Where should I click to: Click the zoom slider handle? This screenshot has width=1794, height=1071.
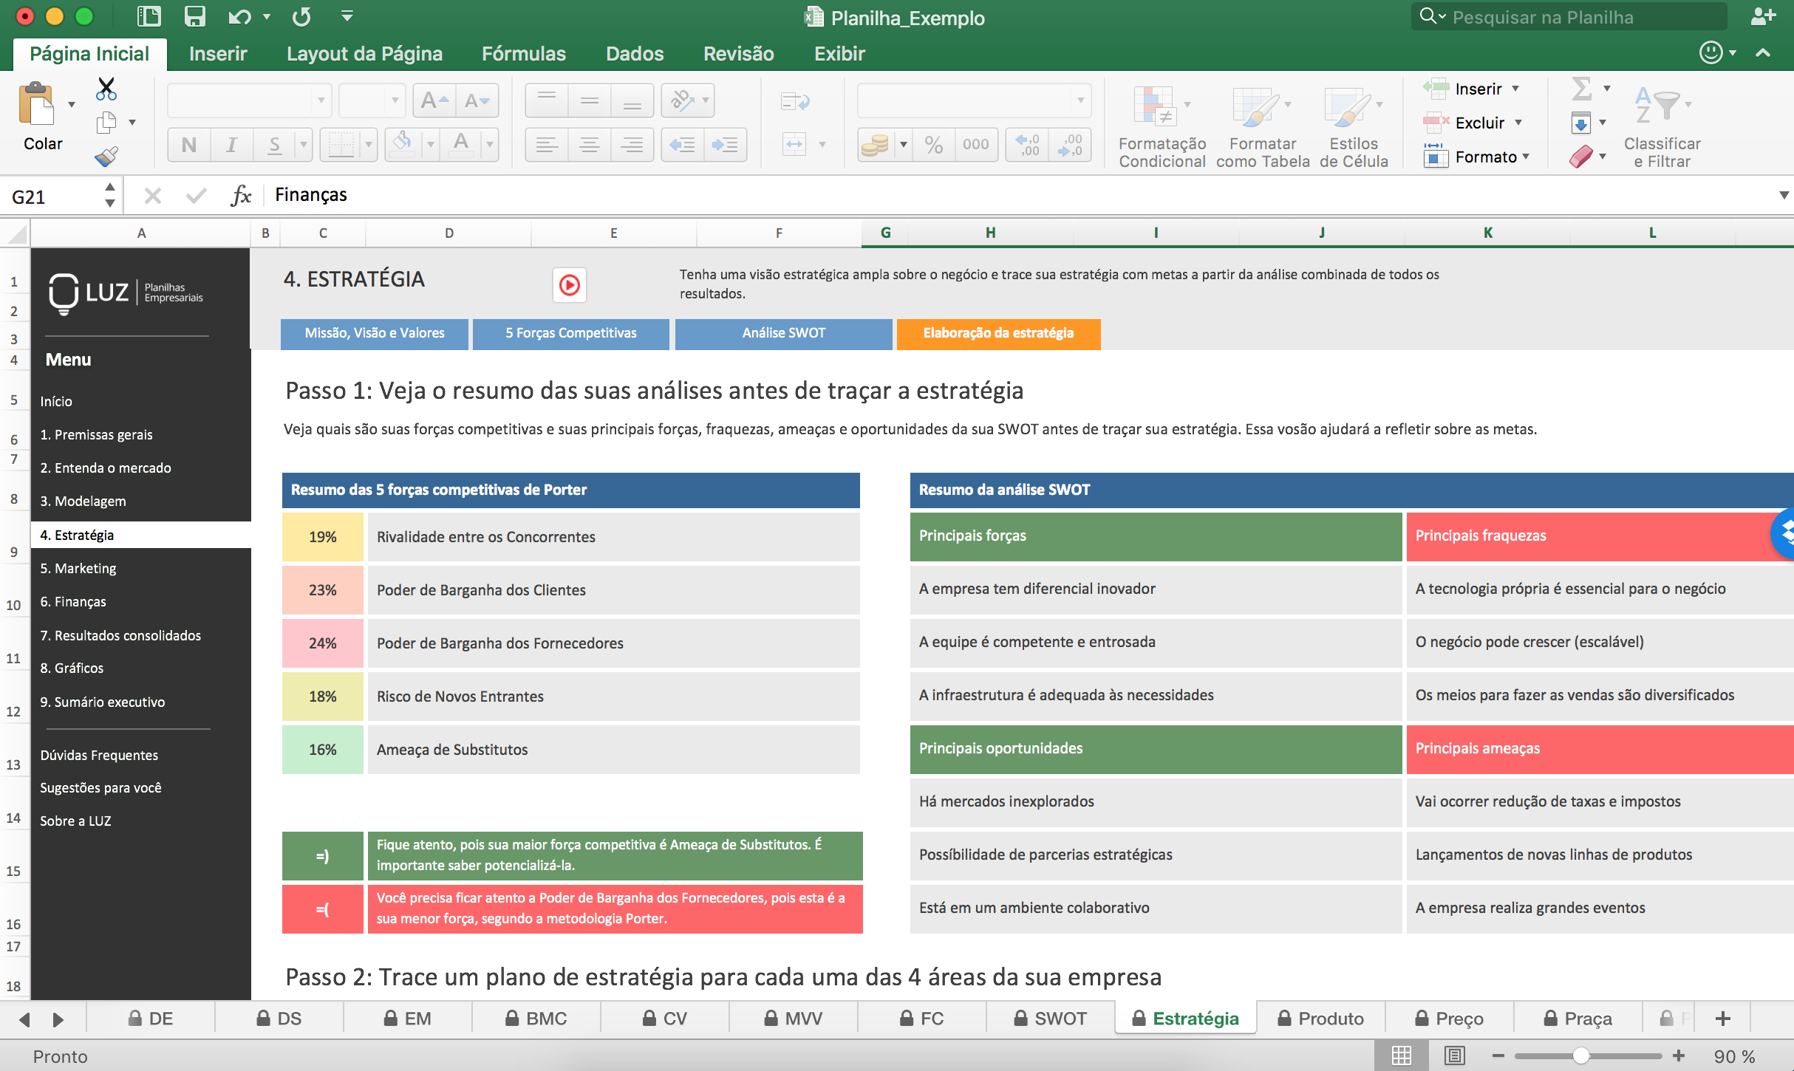pos(1580,1056)
